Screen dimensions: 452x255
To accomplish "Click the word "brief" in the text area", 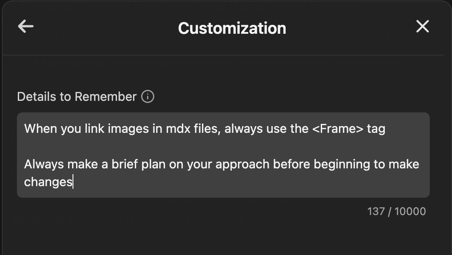I will tap(125, 164).
